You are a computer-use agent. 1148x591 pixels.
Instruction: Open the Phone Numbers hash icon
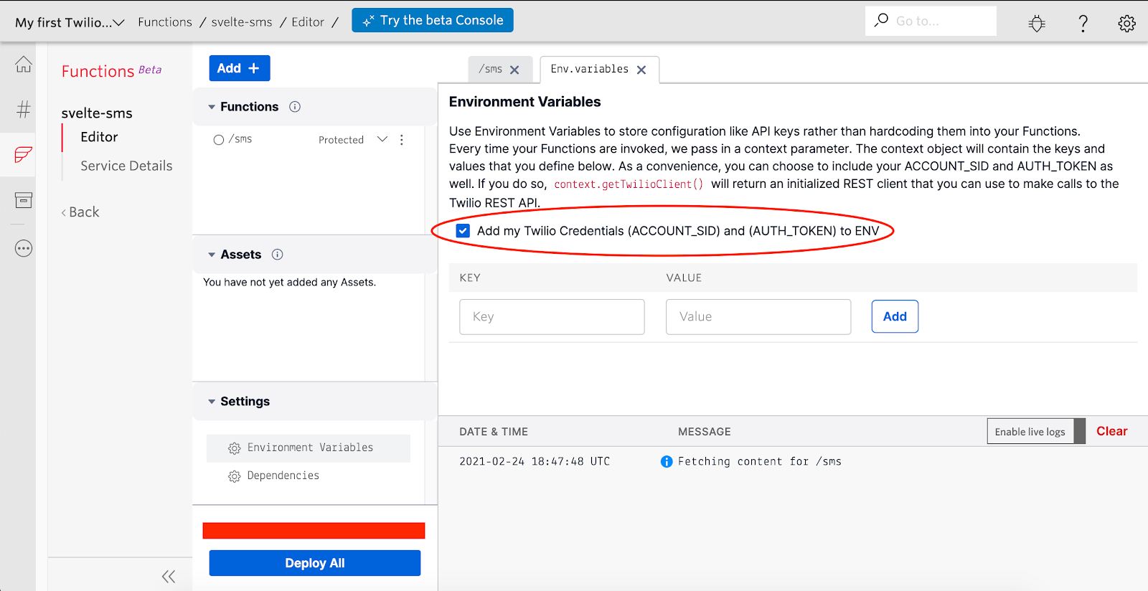pyautogui.click(x=24, y=109)
